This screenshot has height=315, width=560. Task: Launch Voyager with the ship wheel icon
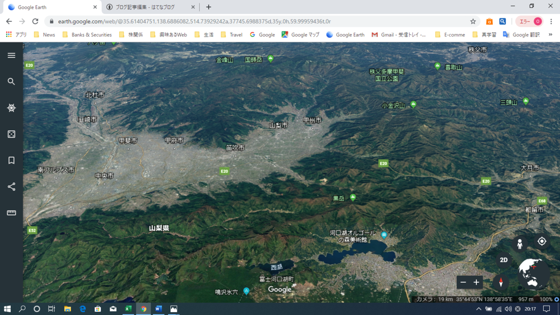point(12,108)
